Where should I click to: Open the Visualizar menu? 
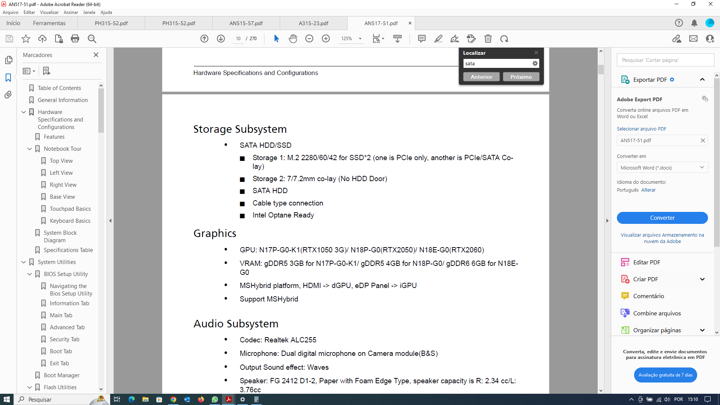(49, 12)
